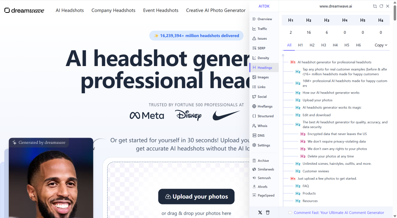The image size is (397, 218).
Task: Select the All headings filter tab
Action: [289, 45]
